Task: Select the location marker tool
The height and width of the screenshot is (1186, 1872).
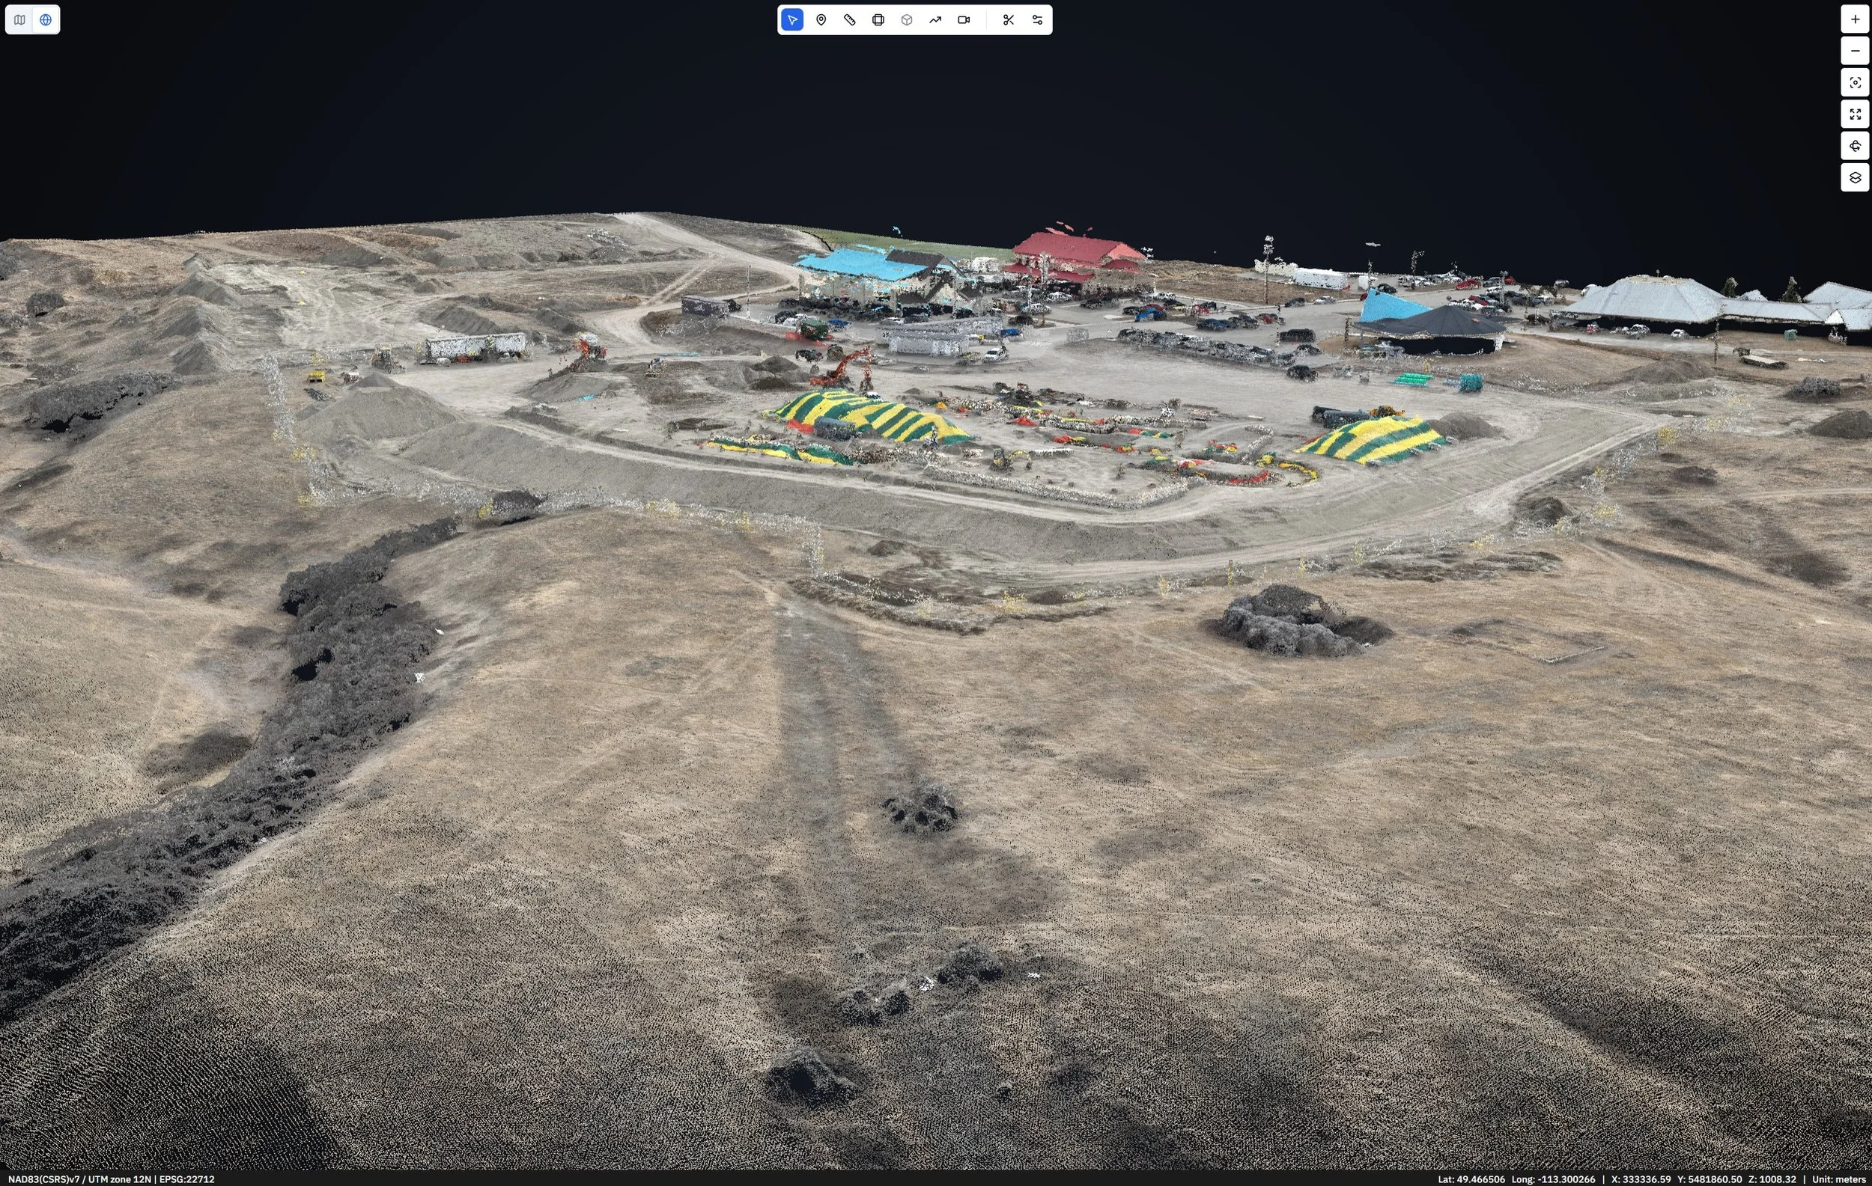Action: coord(821,19)
